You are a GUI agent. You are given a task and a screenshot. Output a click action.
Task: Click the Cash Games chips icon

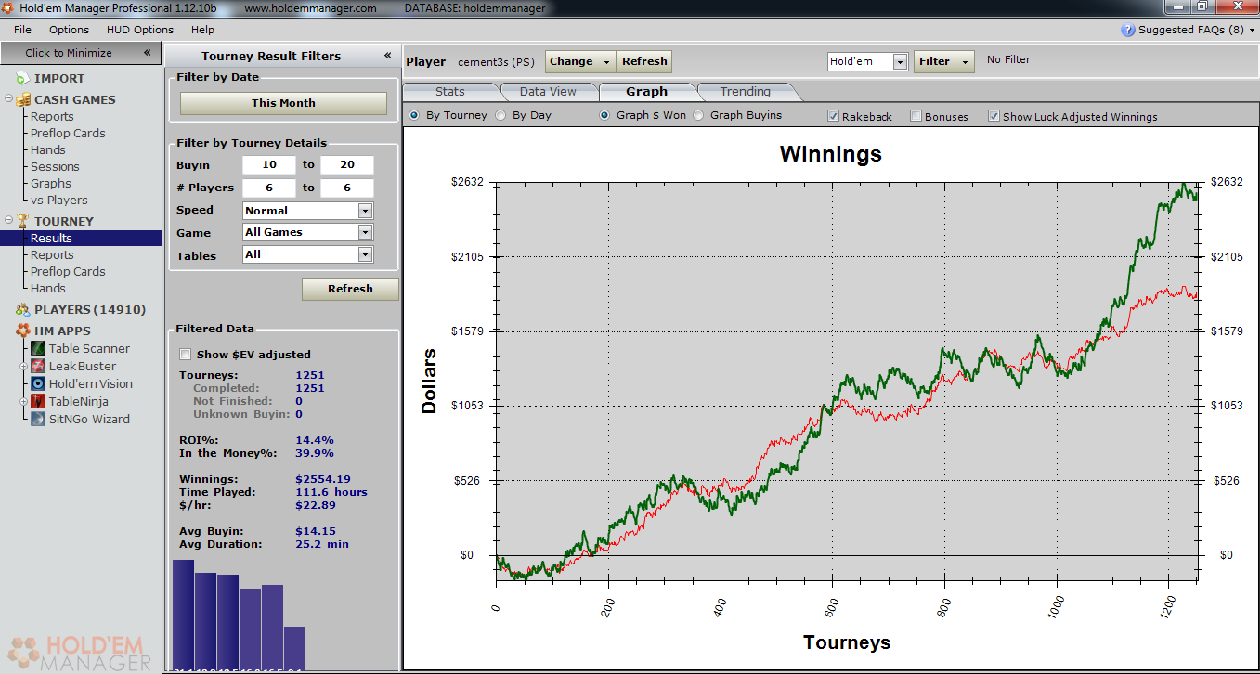[x=22, y=99]
